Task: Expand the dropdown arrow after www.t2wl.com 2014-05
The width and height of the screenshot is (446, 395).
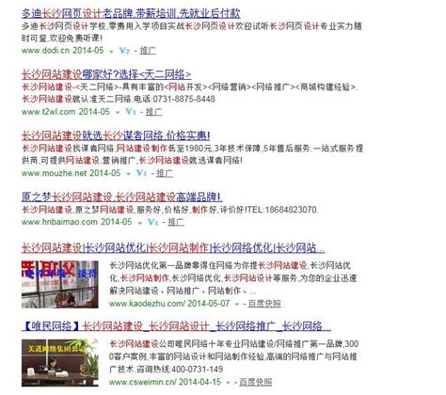Action: 118,113
